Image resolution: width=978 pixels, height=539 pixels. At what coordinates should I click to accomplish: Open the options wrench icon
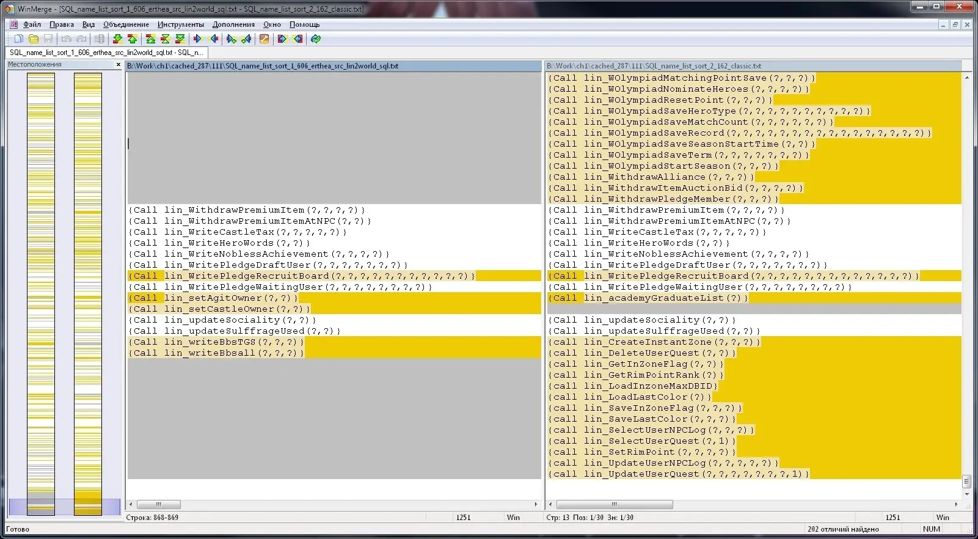264,39
